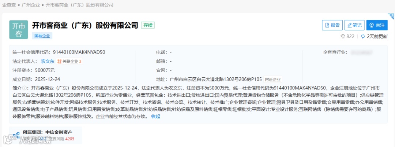
Task: Select credit code 91440100MAK4NYAD50 text
Action: 79,52
